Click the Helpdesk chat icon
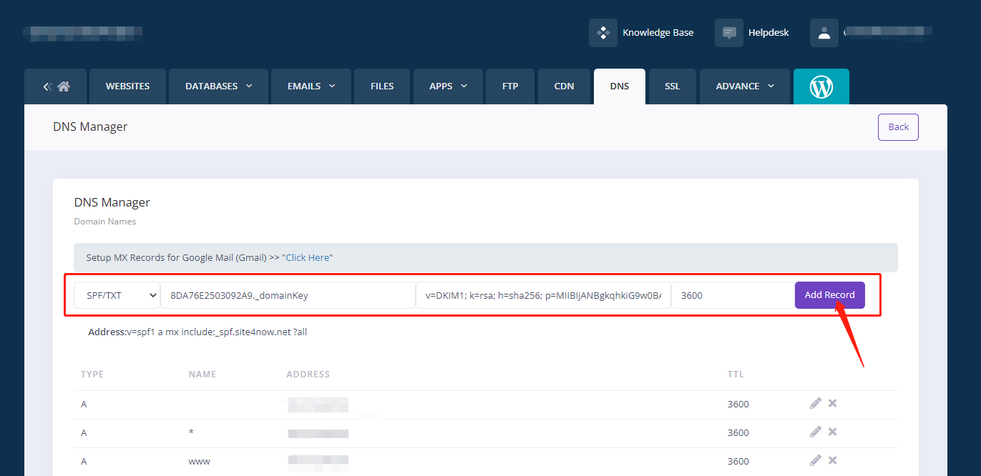Screen dimensions: 981x476 click(728, 33)
